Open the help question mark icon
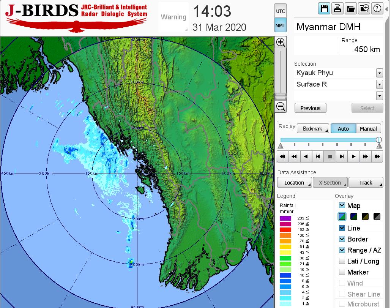 tap(377, 9)
